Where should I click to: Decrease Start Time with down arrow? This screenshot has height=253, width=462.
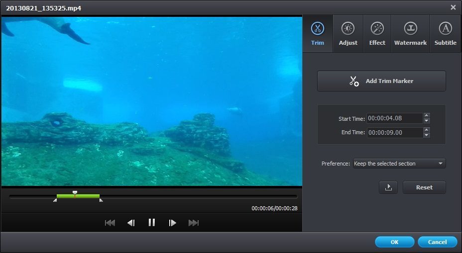[426, 121]
